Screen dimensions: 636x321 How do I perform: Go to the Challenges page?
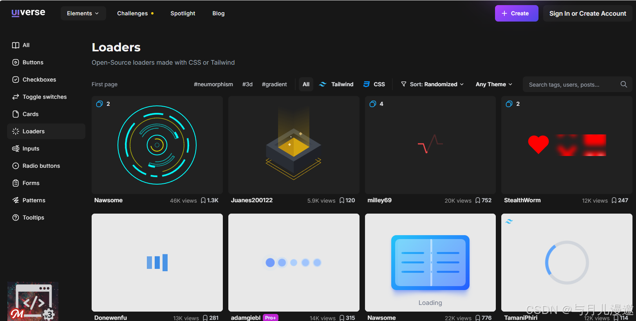[135, 13]
